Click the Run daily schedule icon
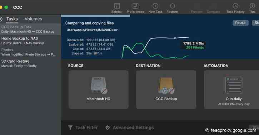This screenshot has width=259, height=135. coord(234,85)
